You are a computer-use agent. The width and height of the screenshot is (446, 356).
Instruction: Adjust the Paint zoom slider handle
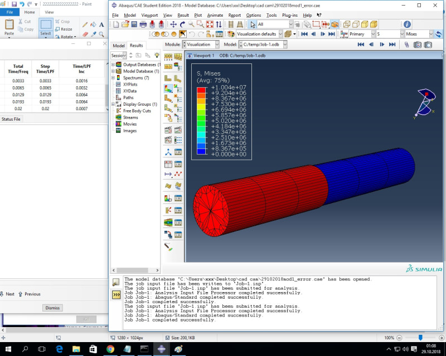click(x=420, y=337)
